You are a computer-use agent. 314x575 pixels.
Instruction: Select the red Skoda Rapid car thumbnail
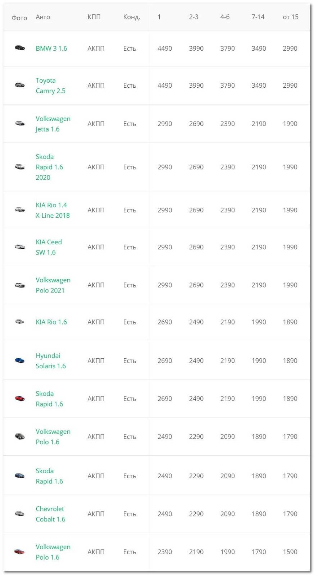pyautogui.click(x=20, y=398)
